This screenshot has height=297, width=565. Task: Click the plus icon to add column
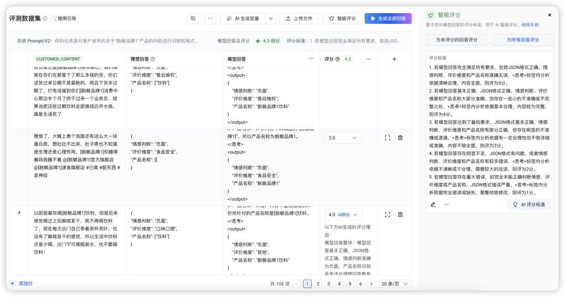coord(394,59)
